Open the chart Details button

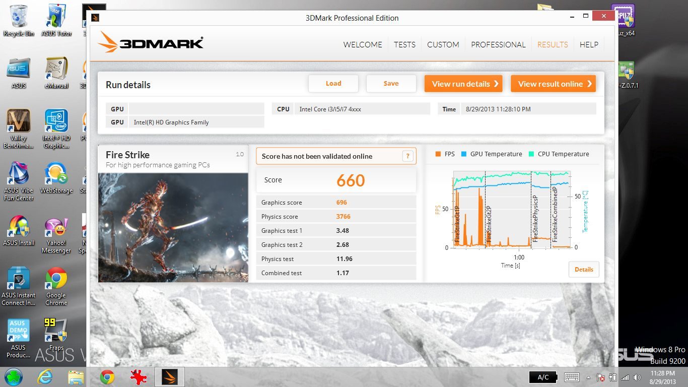click(x=584, y=270)
